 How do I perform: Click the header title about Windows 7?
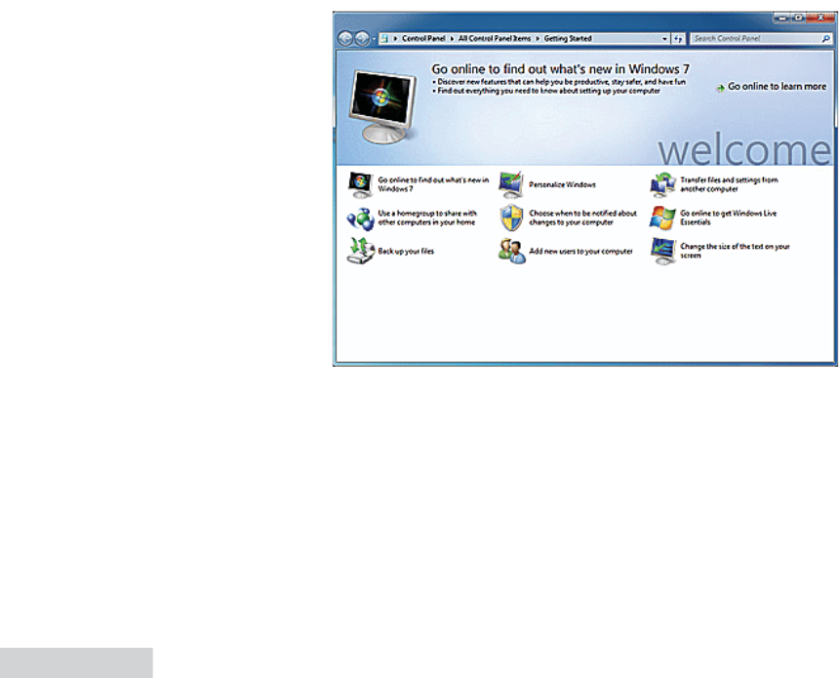(x=560, y=69)
